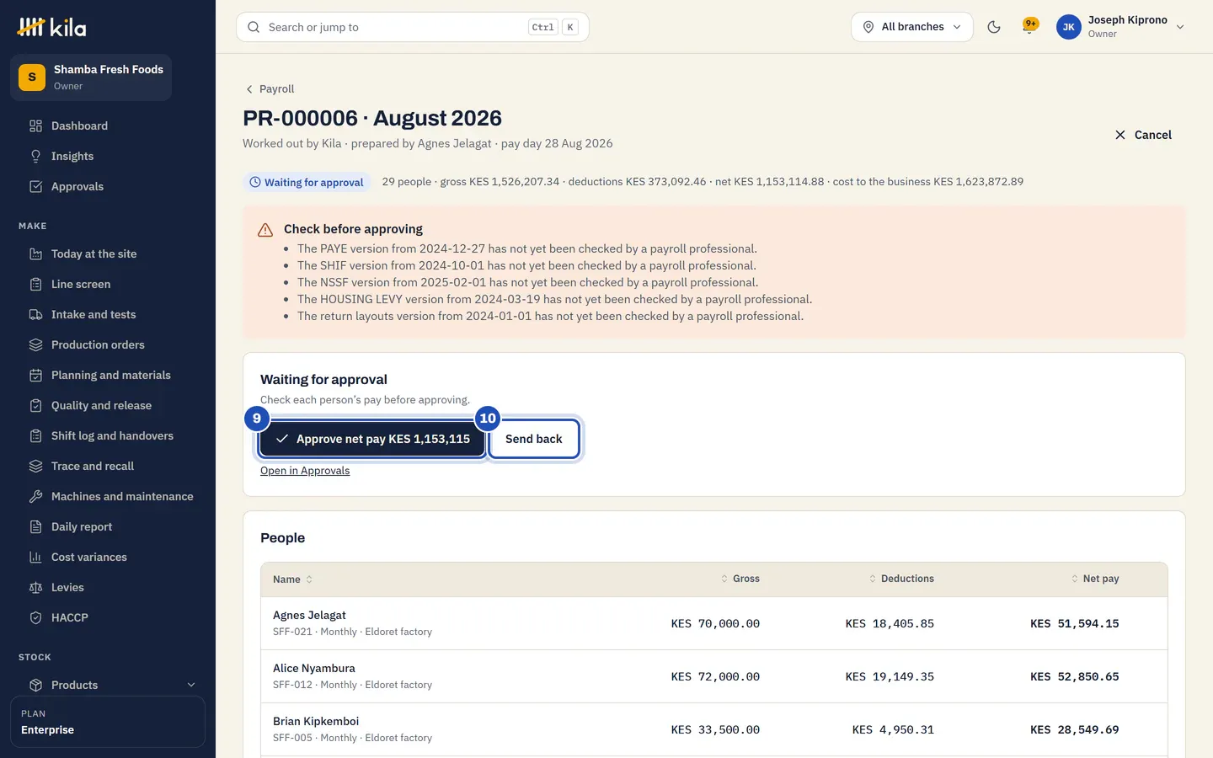Click the Open in Approvals link
Viewport: 1213px width, 758px height.
305,471
